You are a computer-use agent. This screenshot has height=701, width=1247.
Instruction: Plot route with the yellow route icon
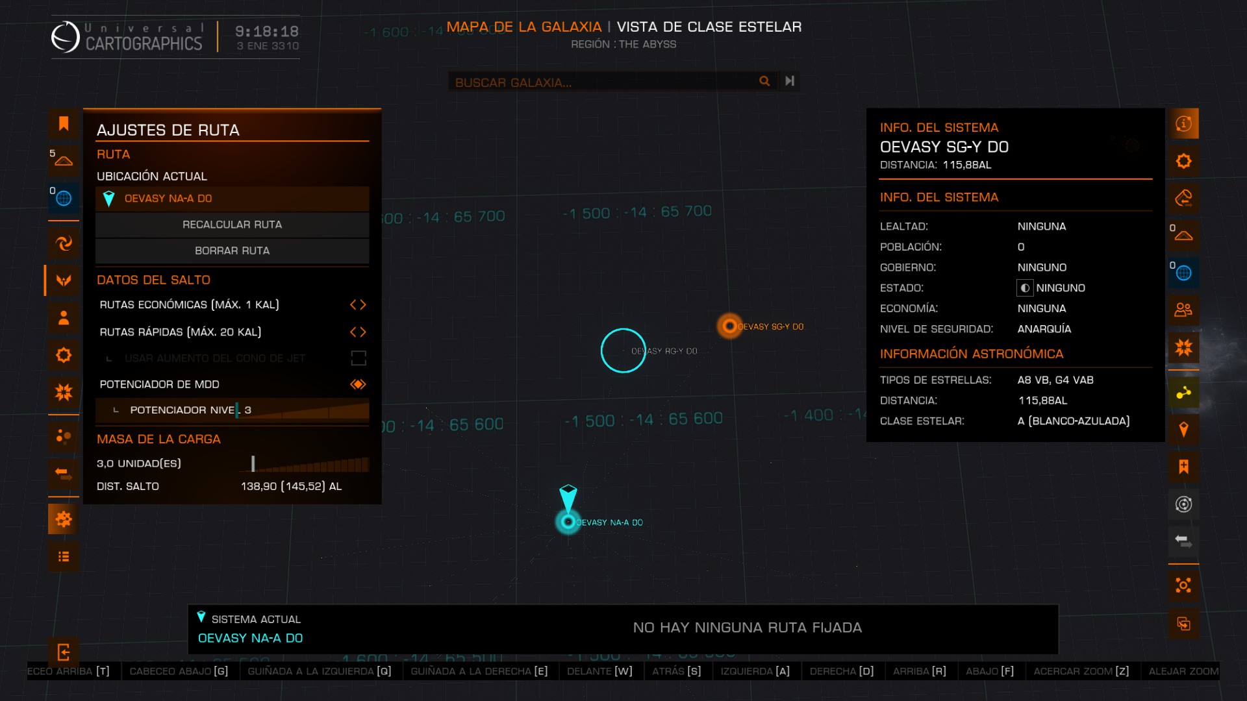pos(1183,393)
